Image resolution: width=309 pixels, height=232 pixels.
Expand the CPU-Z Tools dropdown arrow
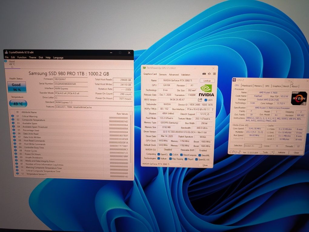pyautogui.click(x=272, y=152)
